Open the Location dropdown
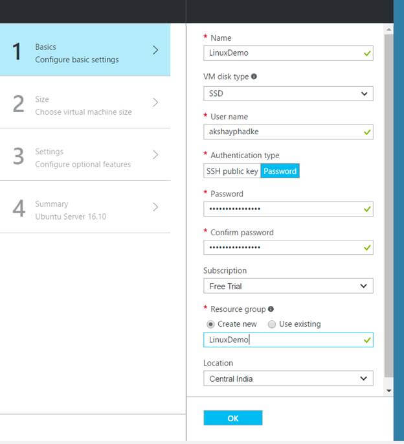 click(x=288, y=379)
